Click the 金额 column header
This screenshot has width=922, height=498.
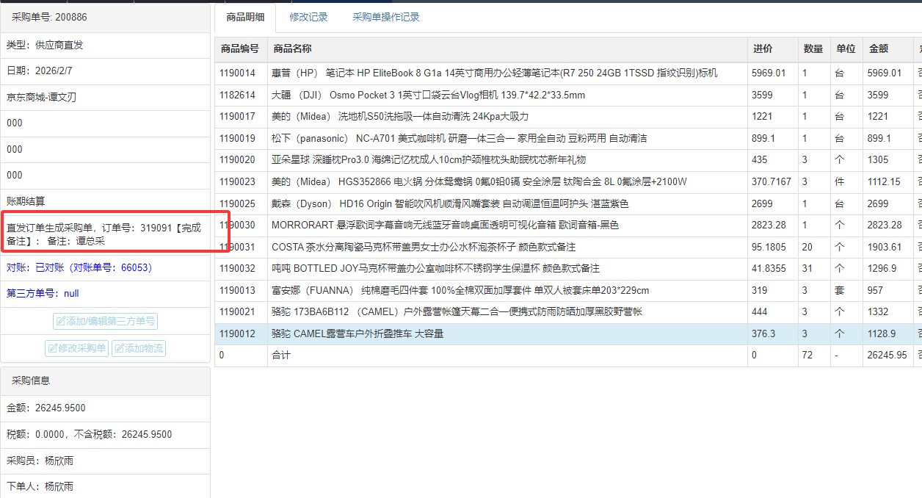879,48
